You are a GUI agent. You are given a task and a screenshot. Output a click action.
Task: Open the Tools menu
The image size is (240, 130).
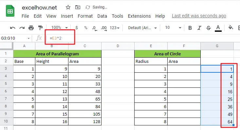tap(118, 16)
